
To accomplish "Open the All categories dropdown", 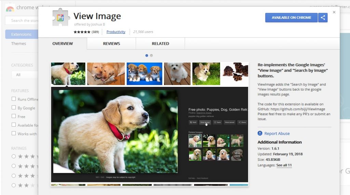I will coord(24,75).
